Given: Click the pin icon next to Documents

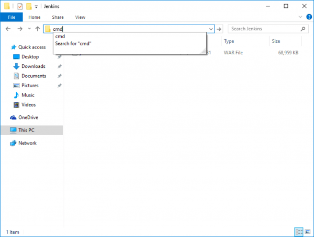Looking at the screenshot, I should [60, 76].
